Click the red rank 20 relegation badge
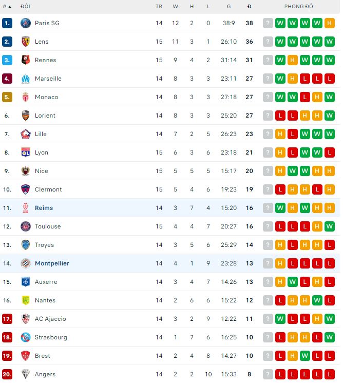 point(7,374)
